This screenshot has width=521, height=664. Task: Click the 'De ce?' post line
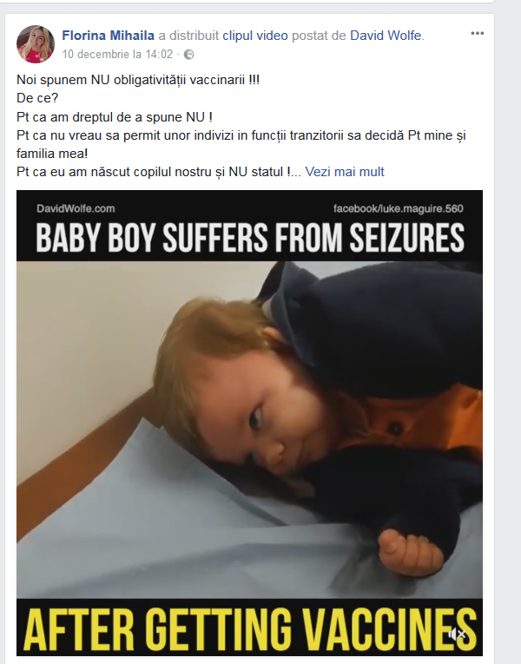point(37,98)
